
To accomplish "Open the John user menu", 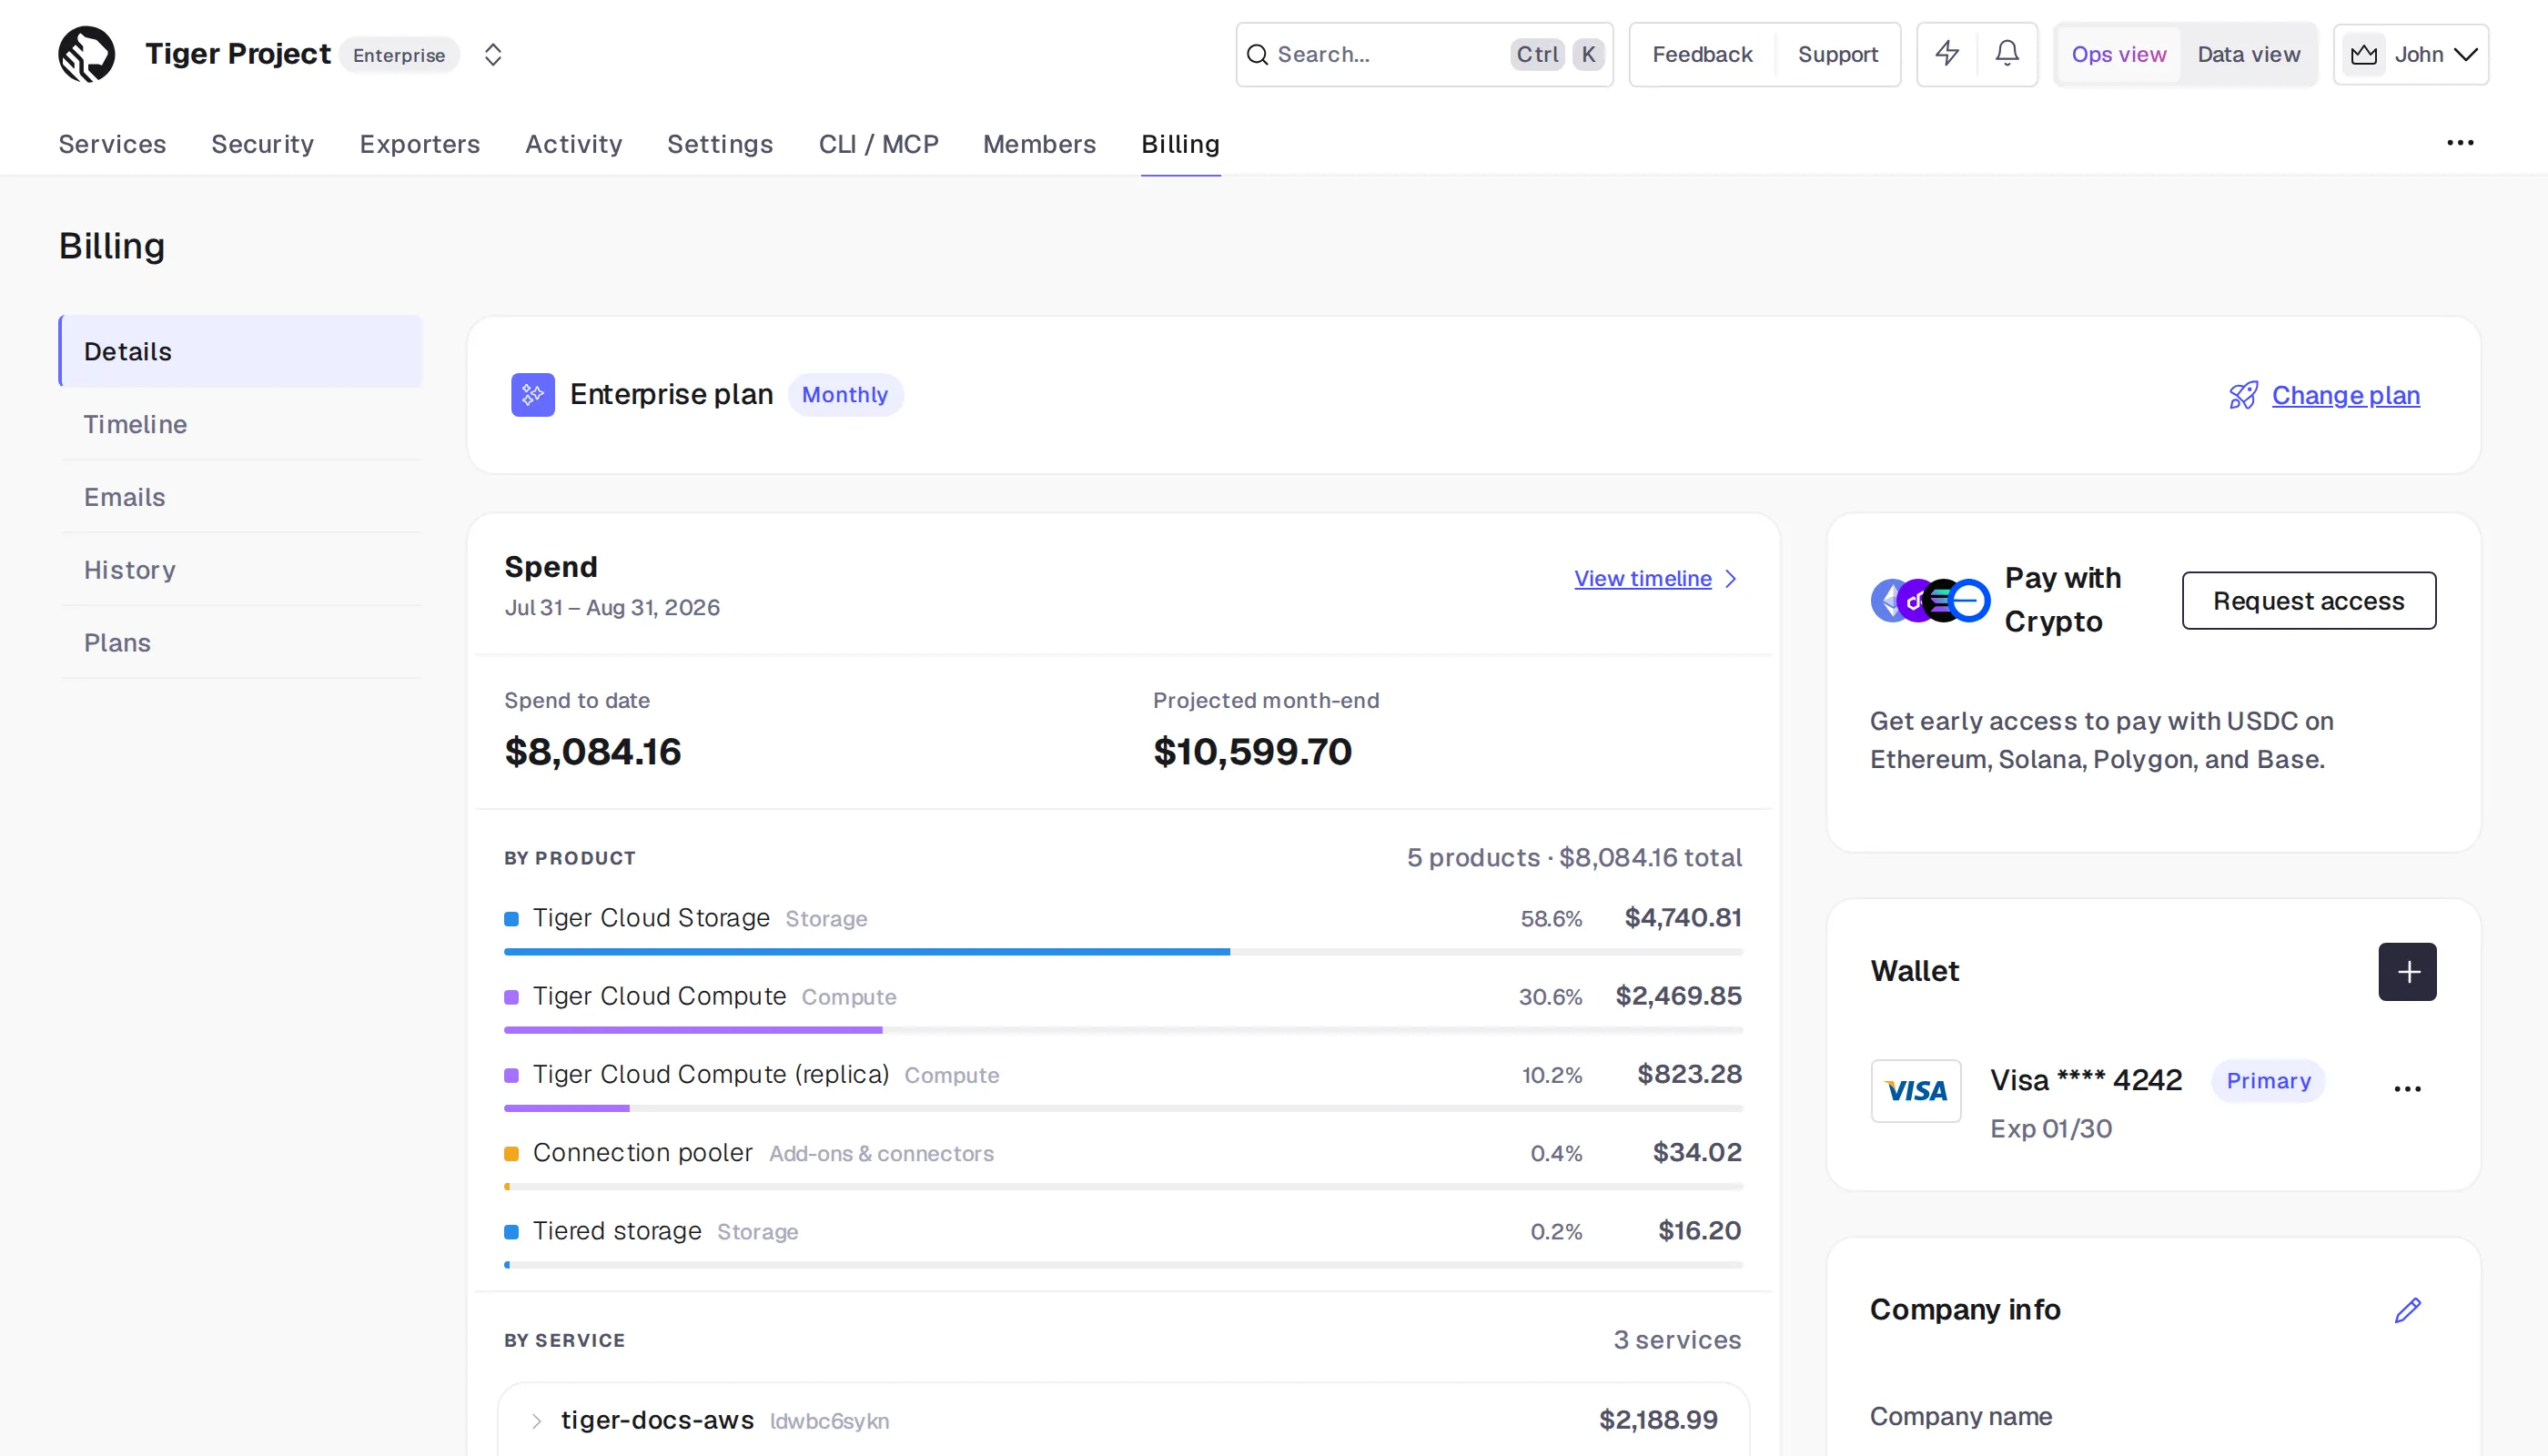I will pyautogui.click(x=2411, y=54).
